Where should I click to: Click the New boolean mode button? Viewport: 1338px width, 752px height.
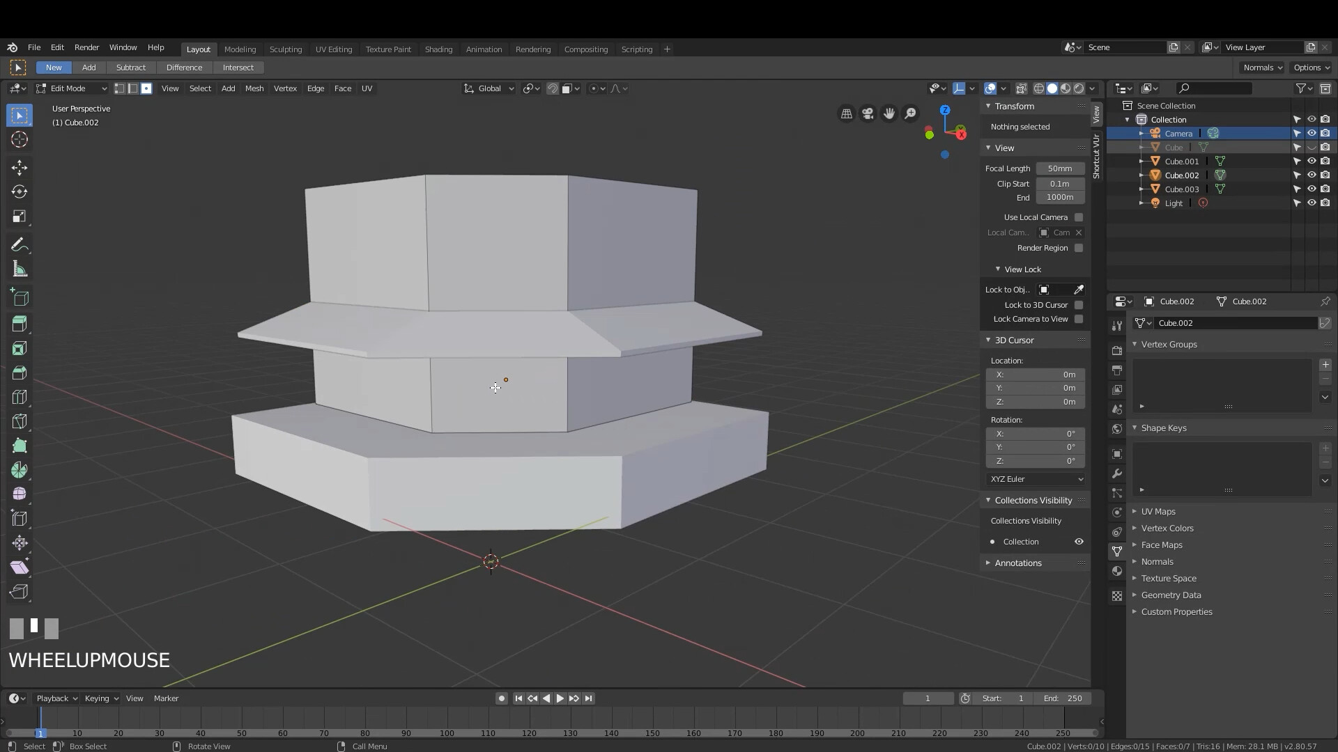pos(53,67)
